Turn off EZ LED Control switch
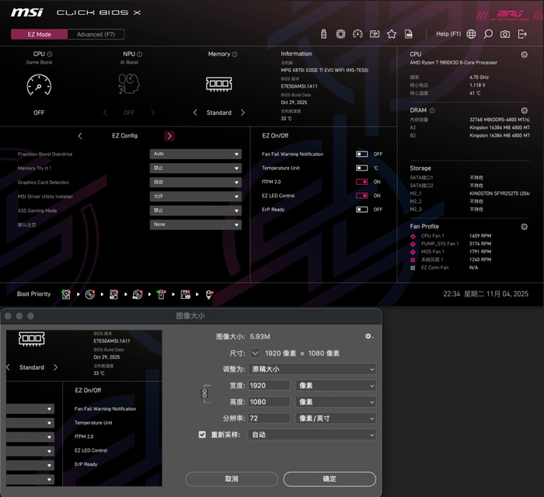This screenshot has height=497, width=544. click(x=362, y=196)
